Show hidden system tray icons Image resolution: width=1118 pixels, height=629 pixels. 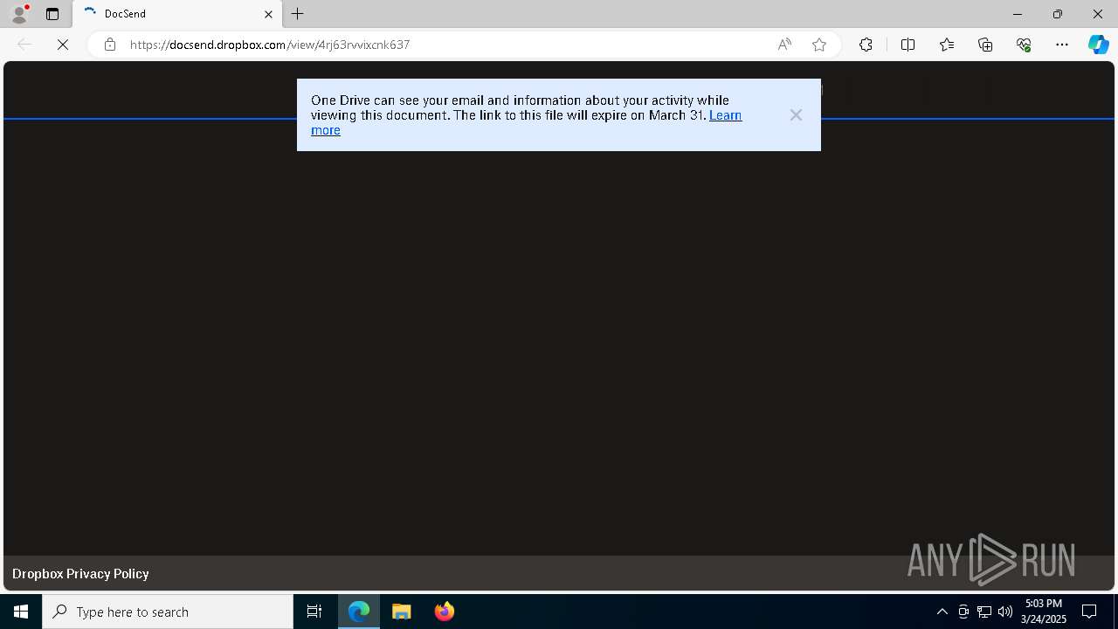click(942, 612)
